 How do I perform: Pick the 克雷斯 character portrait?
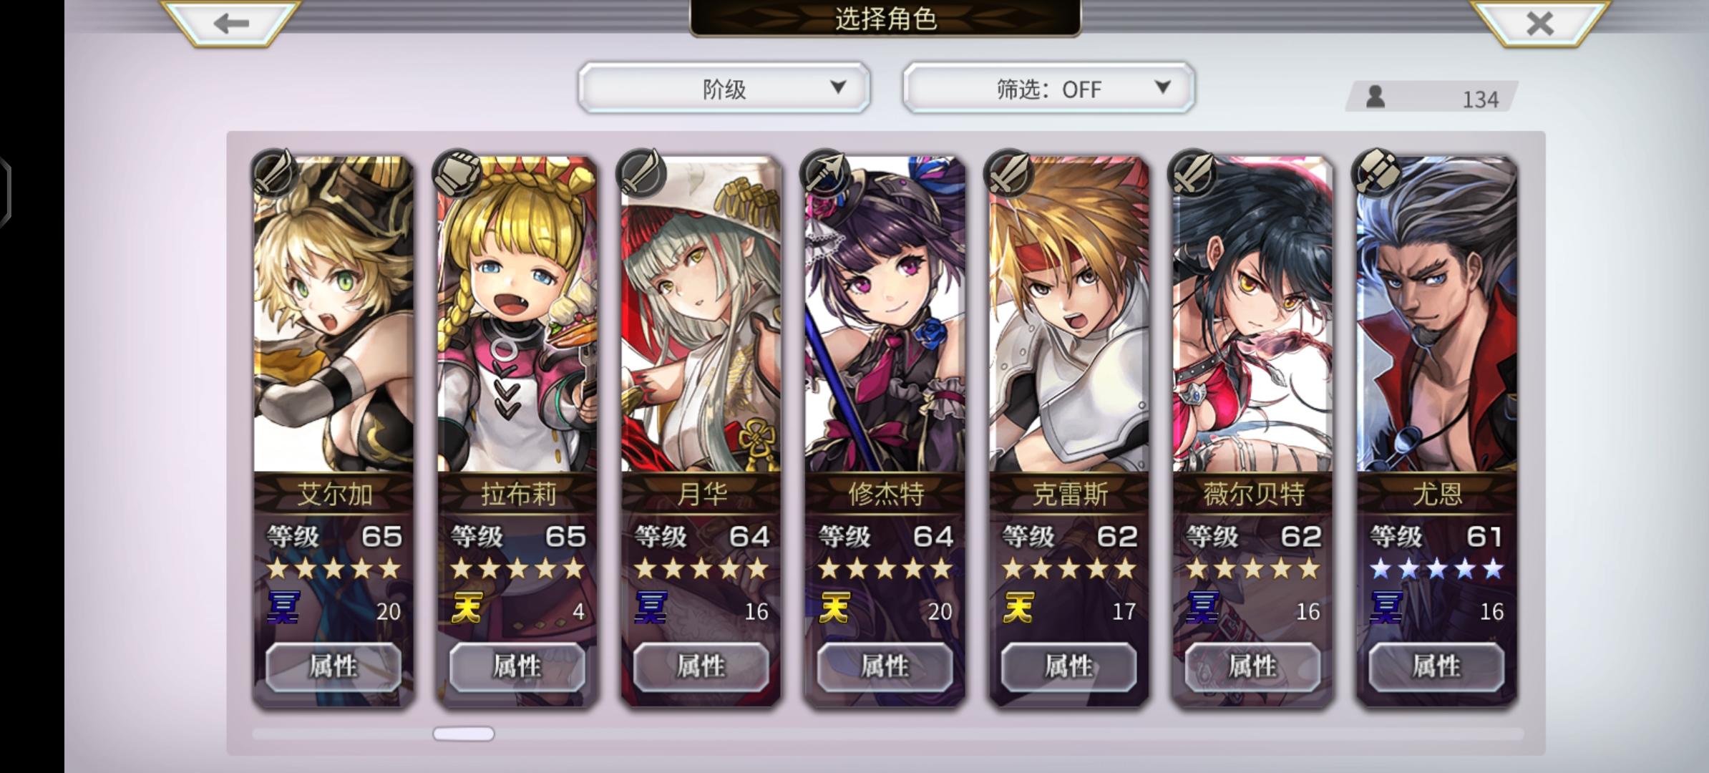1069,315
